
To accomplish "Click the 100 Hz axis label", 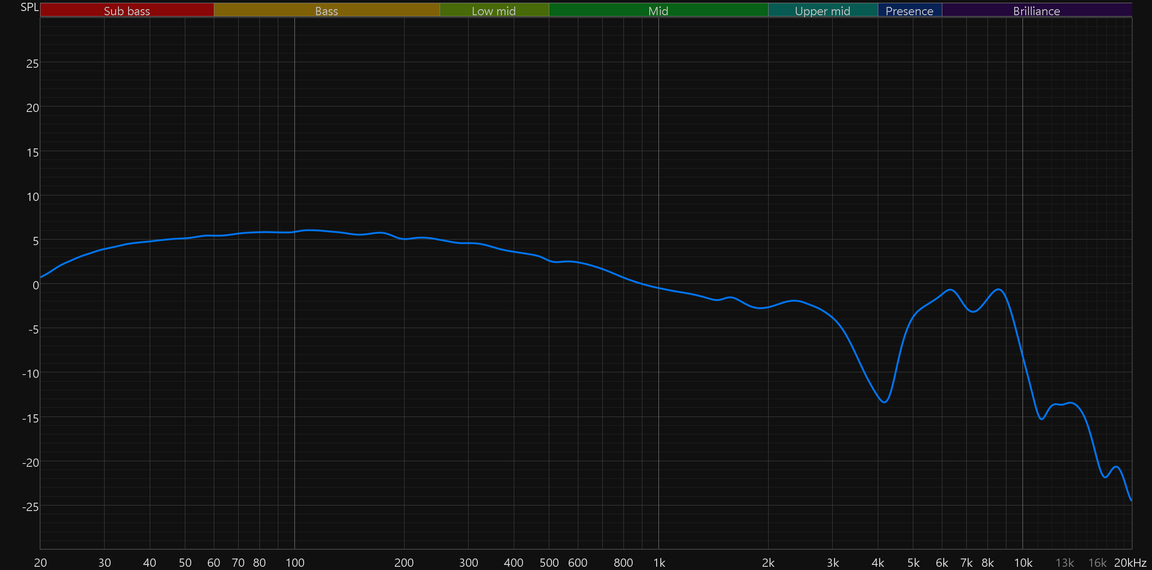I will (x=295, y=563).
